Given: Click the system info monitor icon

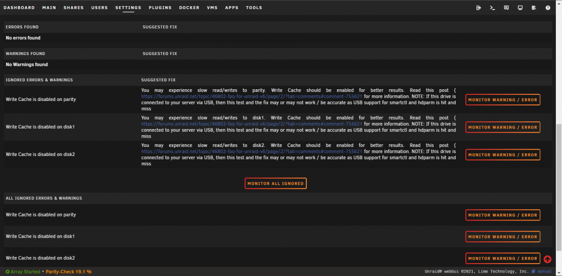Looking at the screenshot, I should click(520, 7).
